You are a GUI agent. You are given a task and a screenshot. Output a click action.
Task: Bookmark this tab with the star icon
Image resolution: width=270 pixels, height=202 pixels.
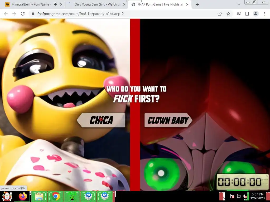228,14
